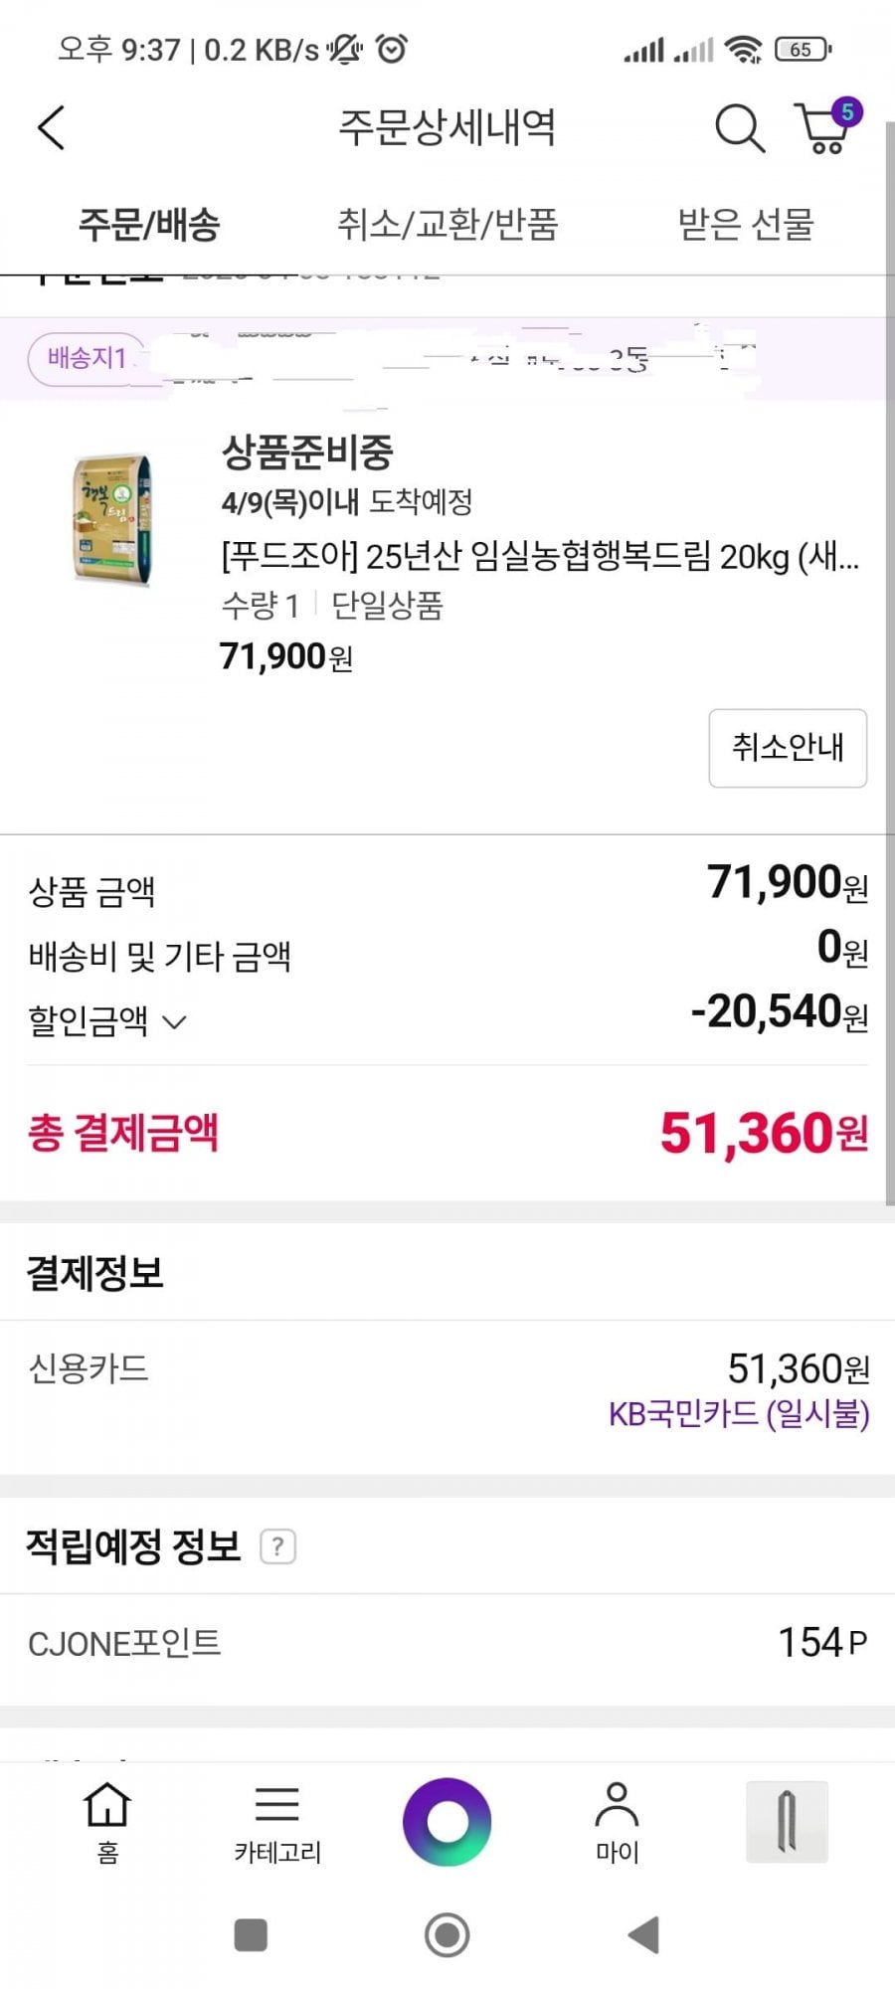Tap the 배송지1 address badge
This screenshot has width=895, height=1989.
[x=87, y=358]
